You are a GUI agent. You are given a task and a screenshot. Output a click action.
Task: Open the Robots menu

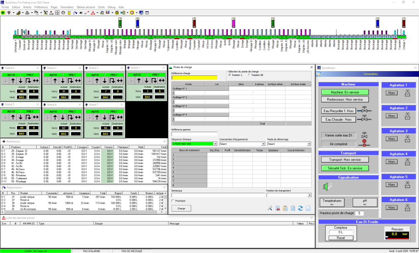27,7
